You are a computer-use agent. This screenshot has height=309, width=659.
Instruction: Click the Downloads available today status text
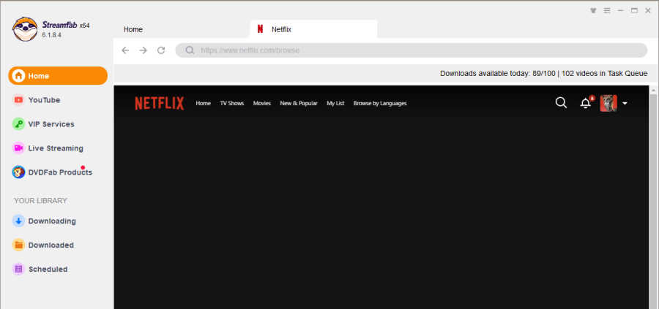click(544, 73)
